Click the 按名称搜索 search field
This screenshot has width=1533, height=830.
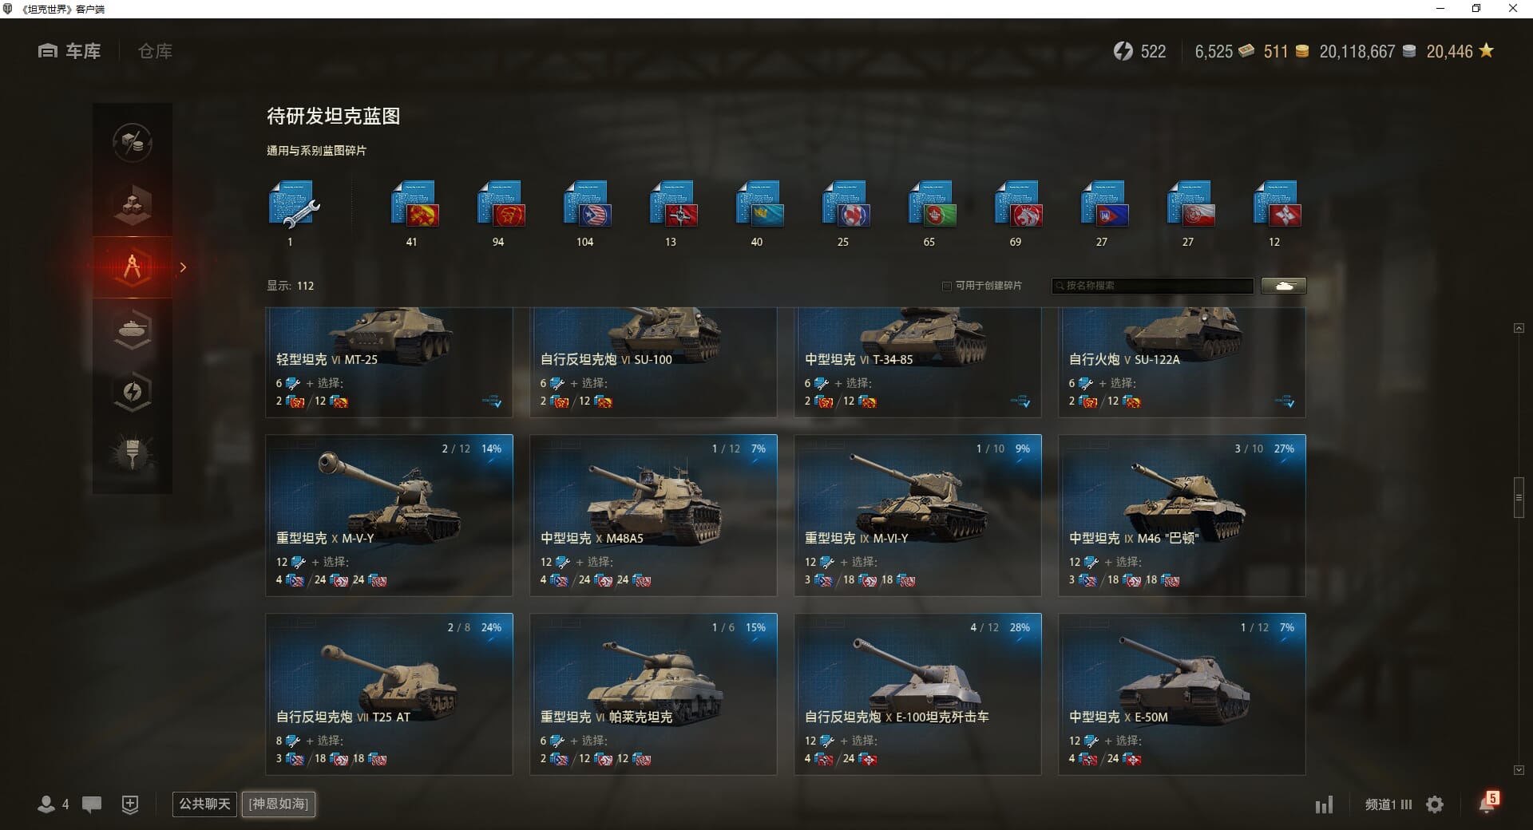pos(1153,286)
